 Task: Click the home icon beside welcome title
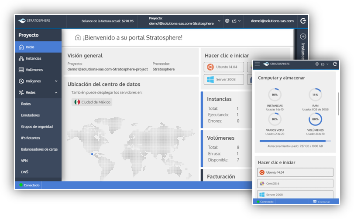[x=78, y=37]
